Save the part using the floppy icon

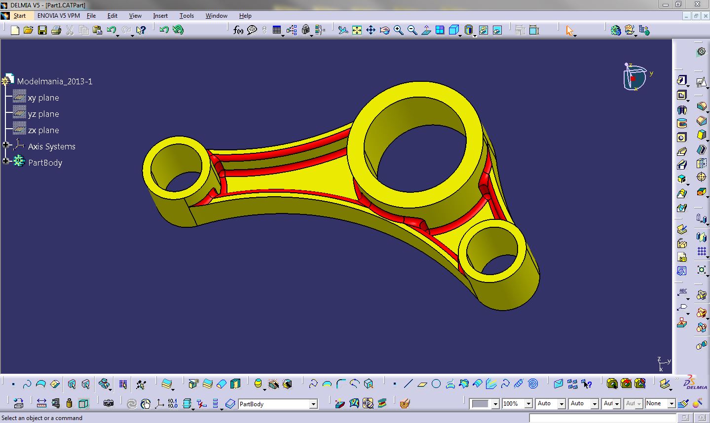click(42, 30)
